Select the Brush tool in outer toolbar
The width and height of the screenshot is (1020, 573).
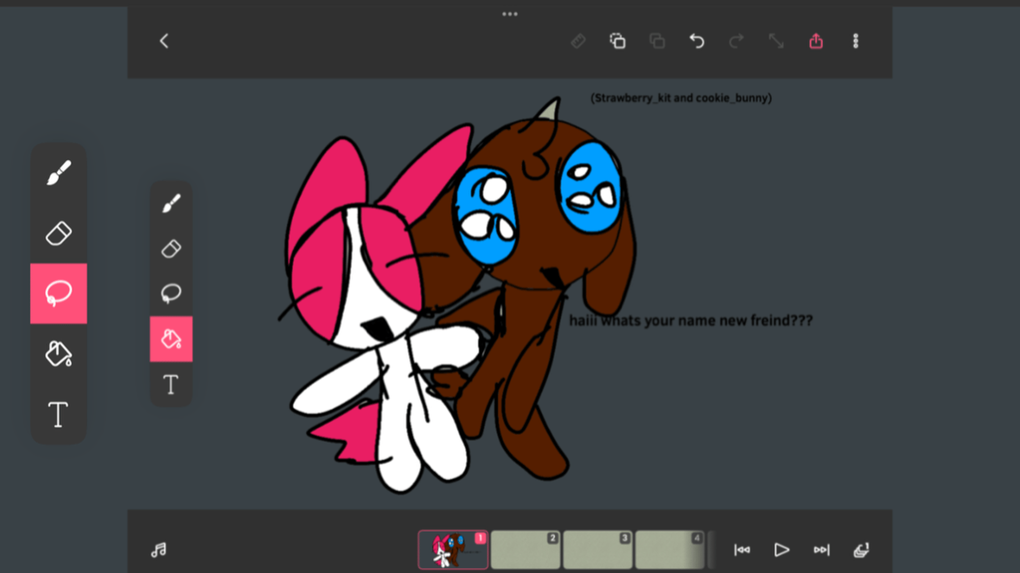(x=59, y=173)
